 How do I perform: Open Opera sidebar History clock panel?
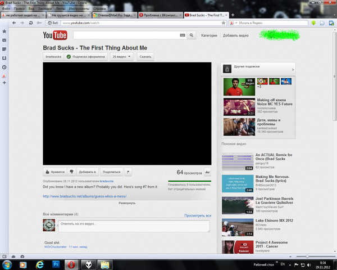(4, 67)
